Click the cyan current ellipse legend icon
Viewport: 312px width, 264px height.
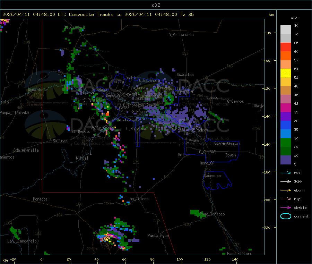tap(286, 216)
